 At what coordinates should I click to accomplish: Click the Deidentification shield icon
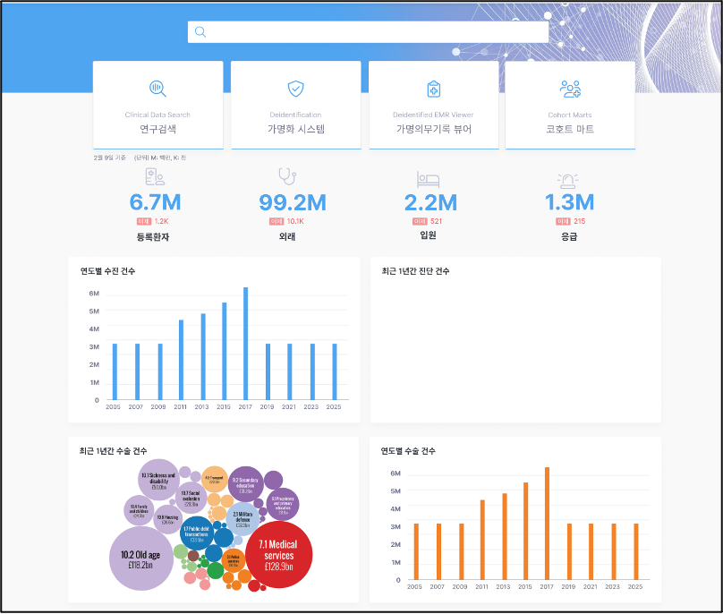(295, 89)
